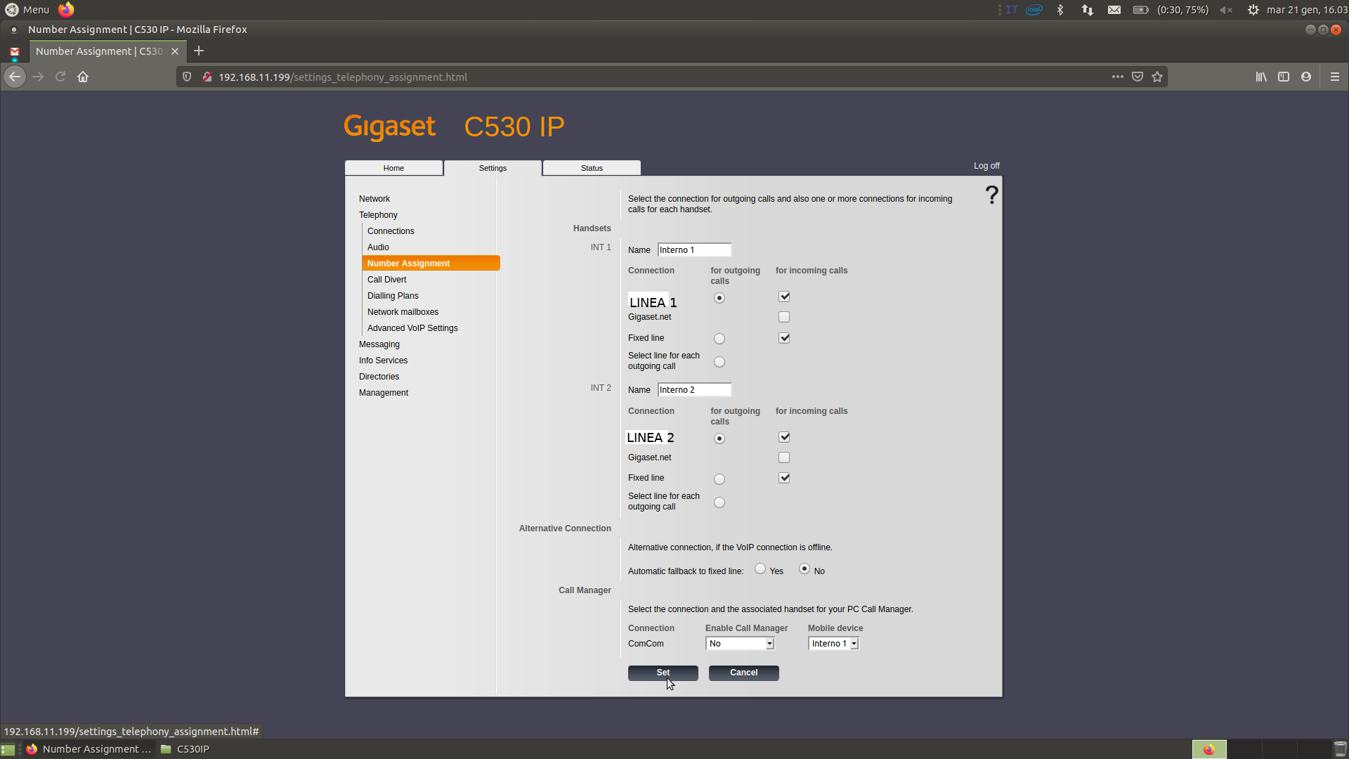Open Mobile device Interno 1 dropdown
Viewport: 1349px width, 759px height.
pyautogui.click(x=833, y=644)
